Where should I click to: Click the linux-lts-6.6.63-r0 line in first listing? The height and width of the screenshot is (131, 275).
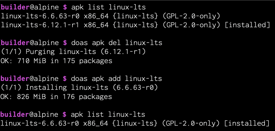pyautogui.click(x=111, y=16)
